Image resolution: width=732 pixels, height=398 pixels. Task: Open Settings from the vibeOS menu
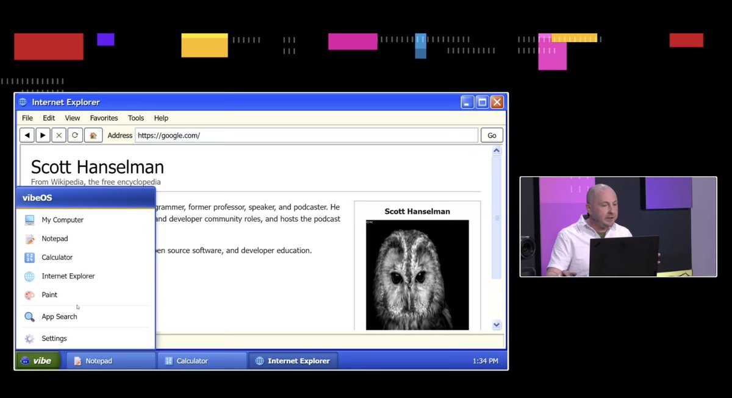(x=85, y=338)
